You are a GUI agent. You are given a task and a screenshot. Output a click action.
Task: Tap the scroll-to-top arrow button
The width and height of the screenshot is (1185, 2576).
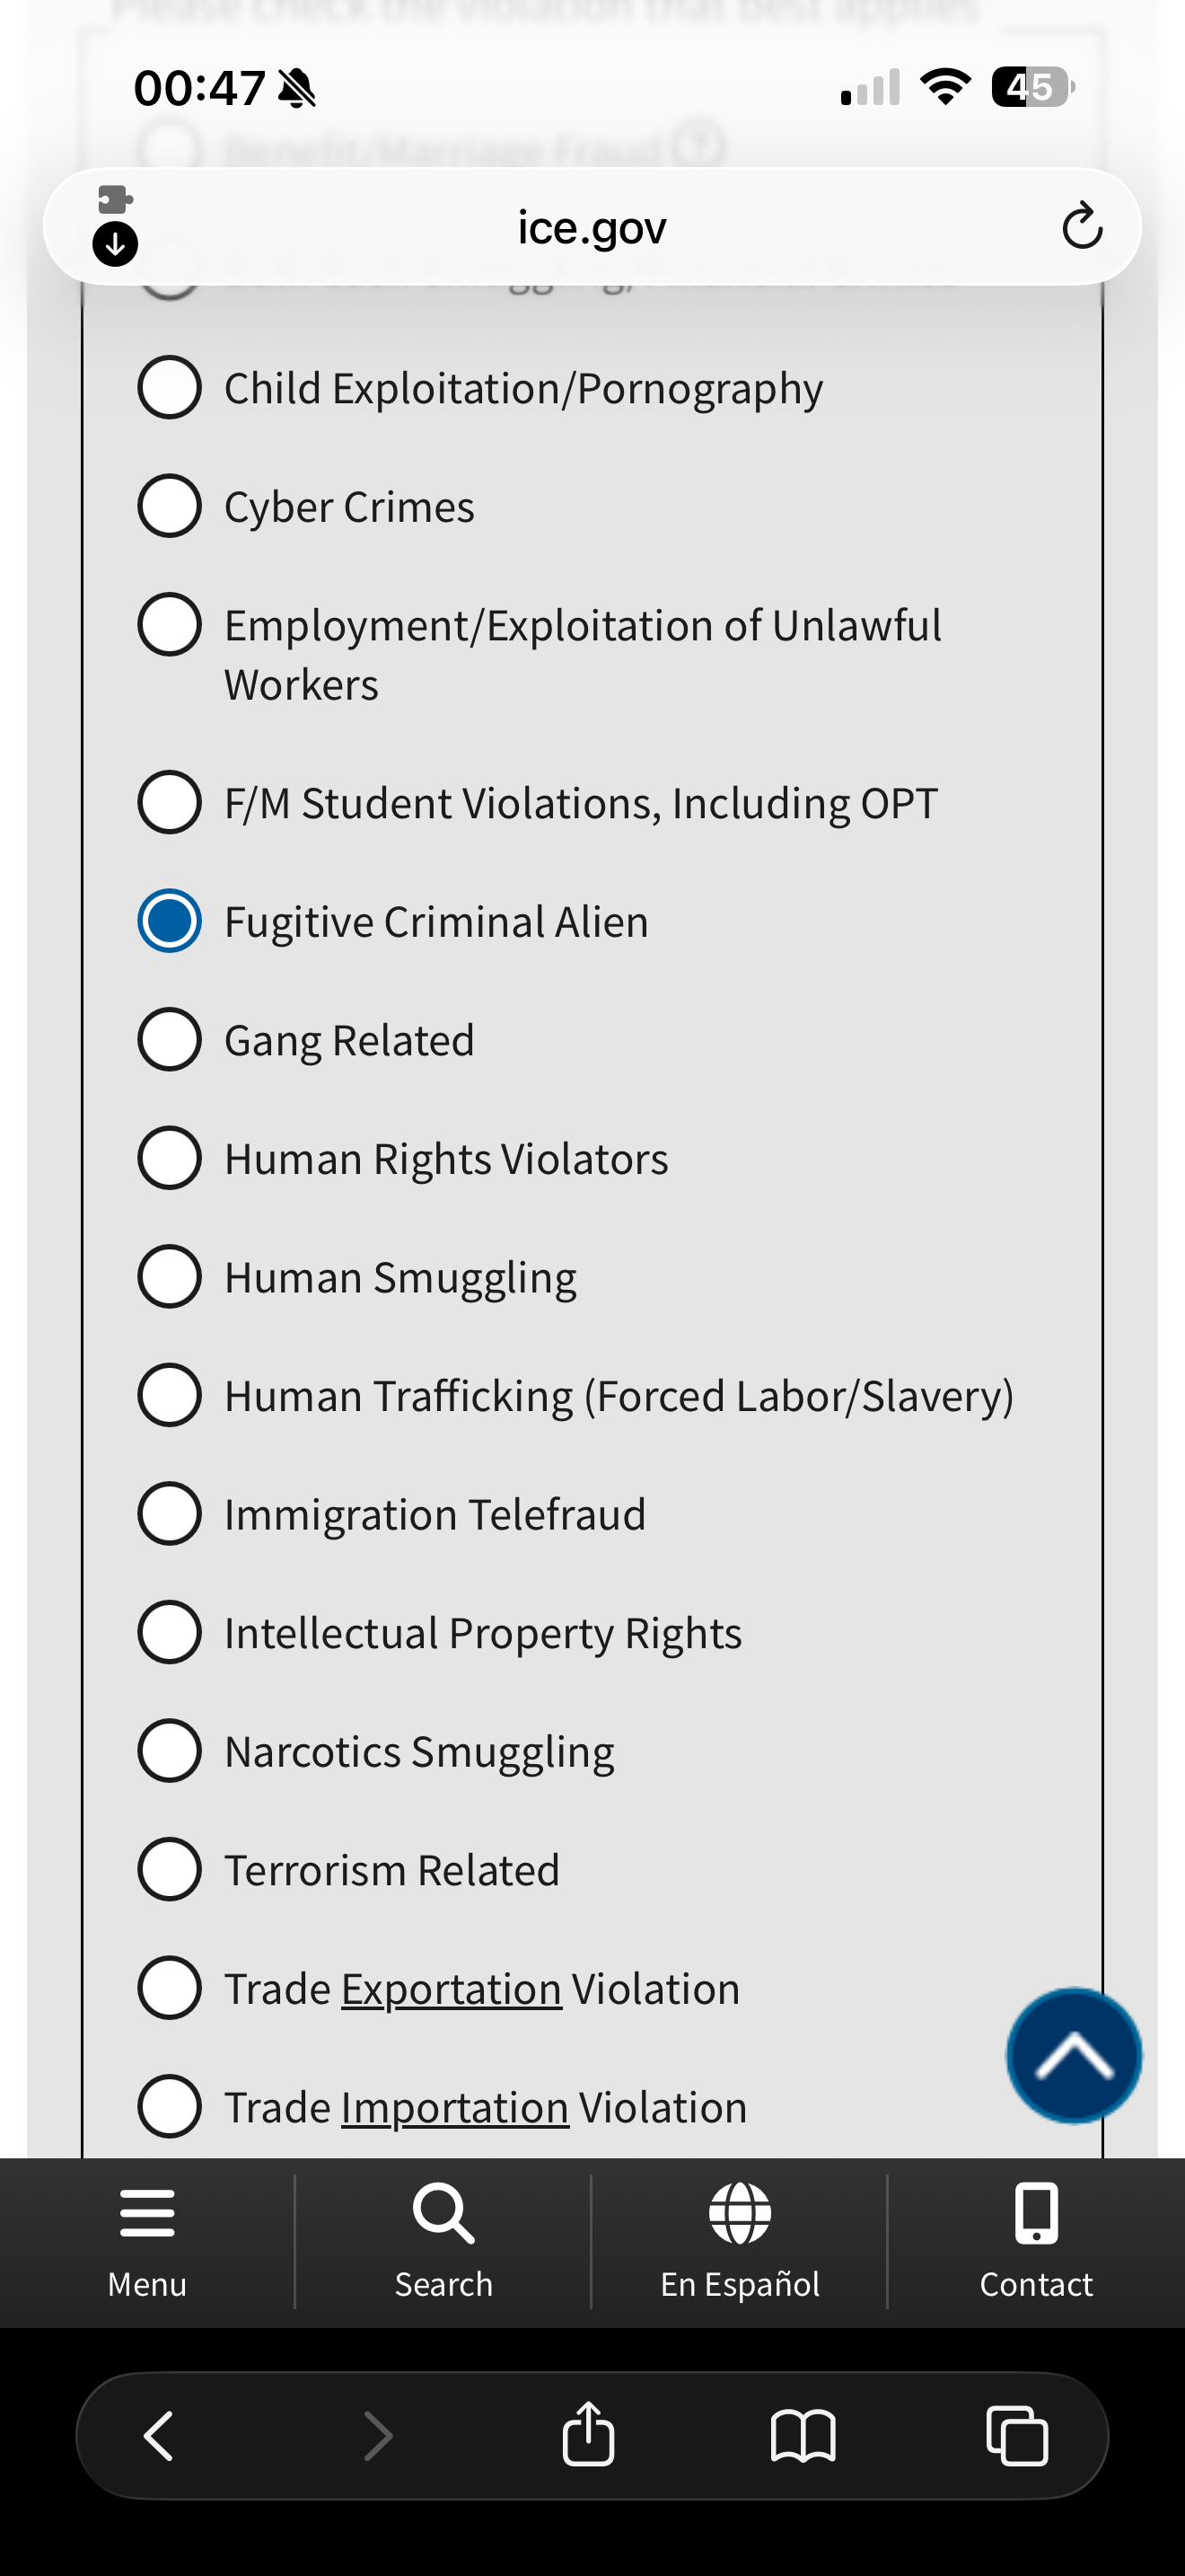pos(1073,2056)
